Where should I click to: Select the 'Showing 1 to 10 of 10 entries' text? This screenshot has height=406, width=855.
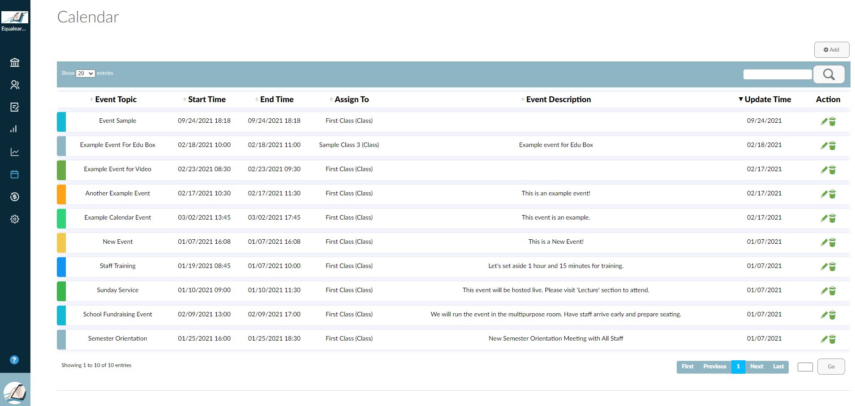point(96,365)
